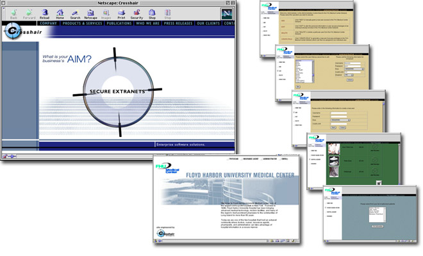Click the Back toolbar icon in Netscape
The height and width of the screenshot is (256, 423).
pos(13,14)
